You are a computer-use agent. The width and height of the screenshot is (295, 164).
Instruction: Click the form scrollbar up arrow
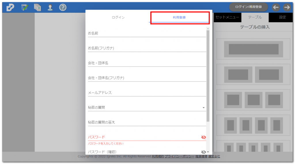(x=208, y=29)
